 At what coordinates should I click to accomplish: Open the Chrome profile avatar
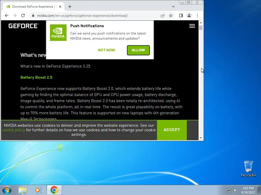(x=189, y=15)
